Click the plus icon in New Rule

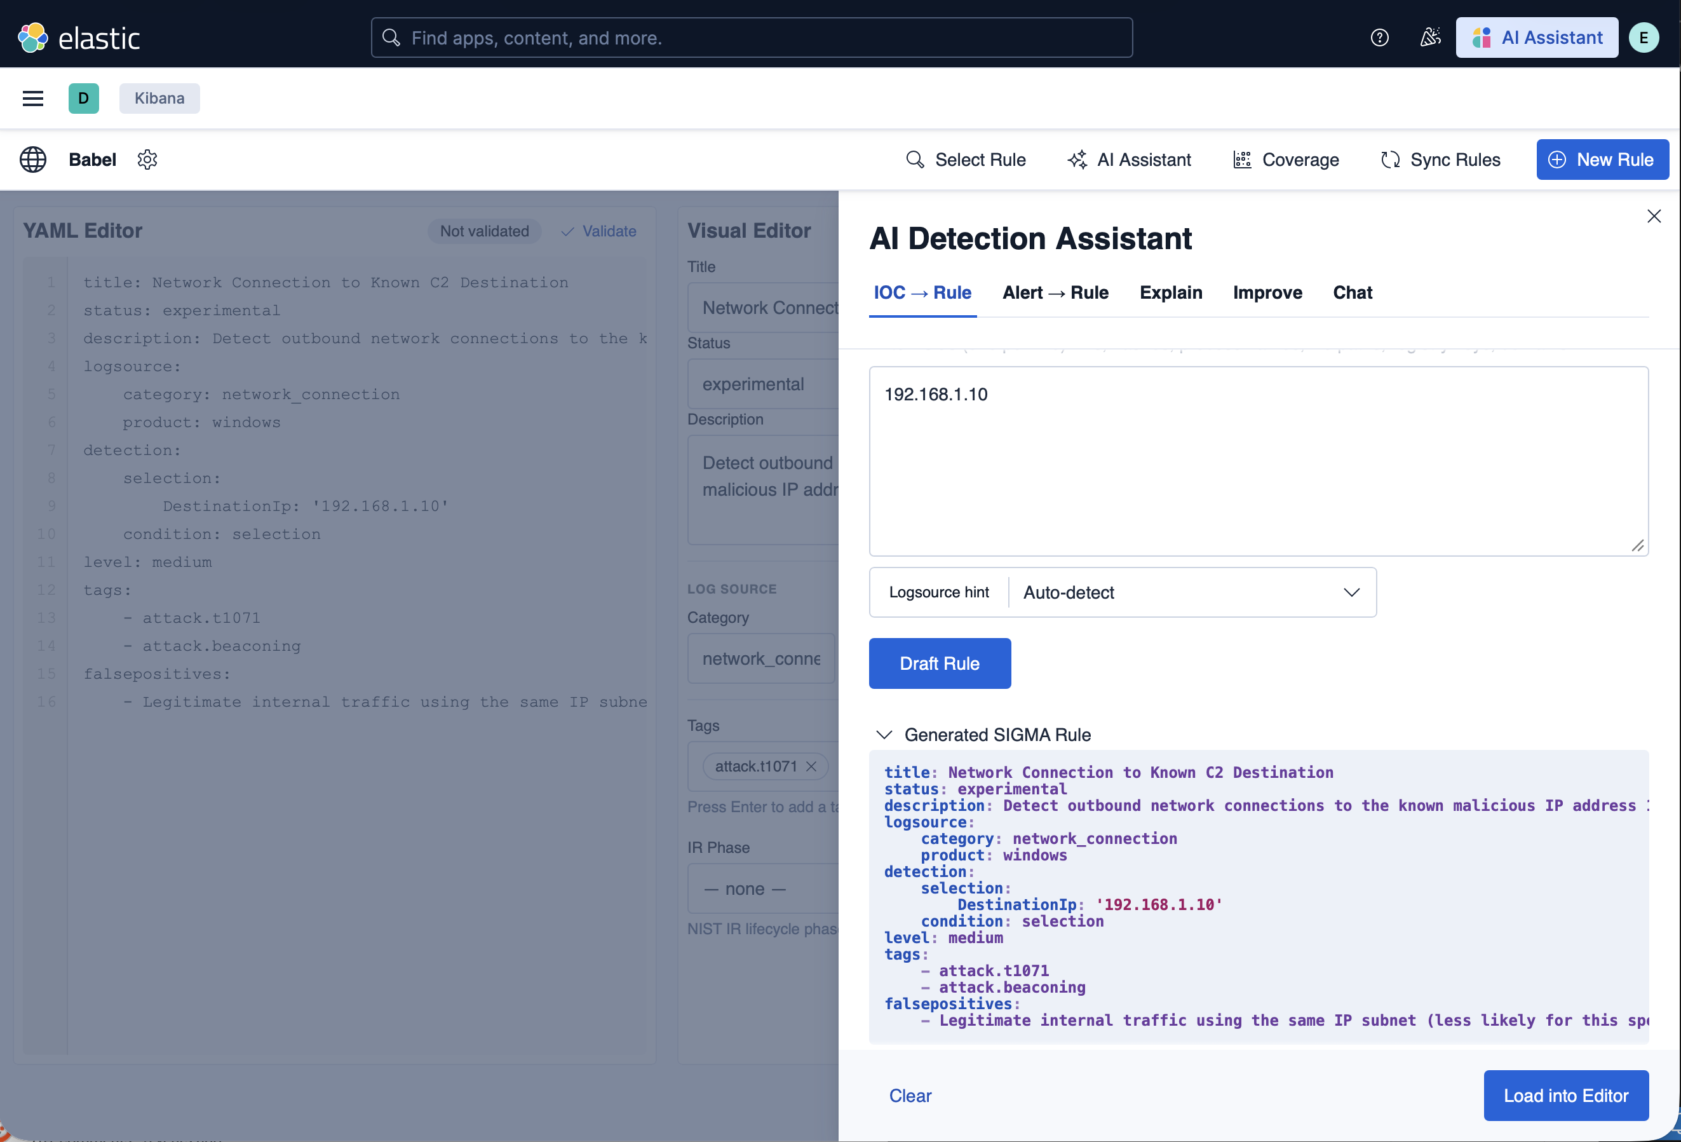[1556, 160]
